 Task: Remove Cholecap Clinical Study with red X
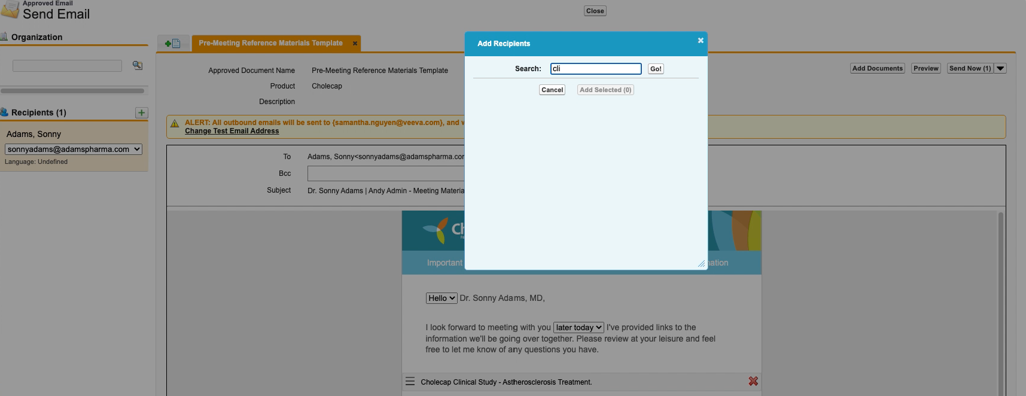point(753,381)
